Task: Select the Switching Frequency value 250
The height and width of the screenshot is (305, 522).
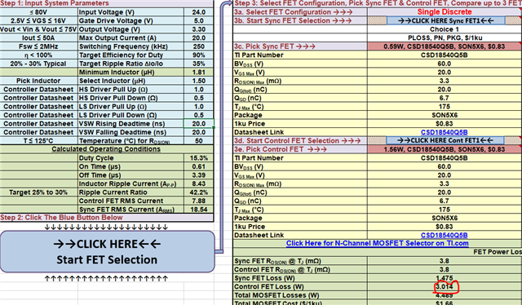Action: pyautogui.click(x=199, y=46)
